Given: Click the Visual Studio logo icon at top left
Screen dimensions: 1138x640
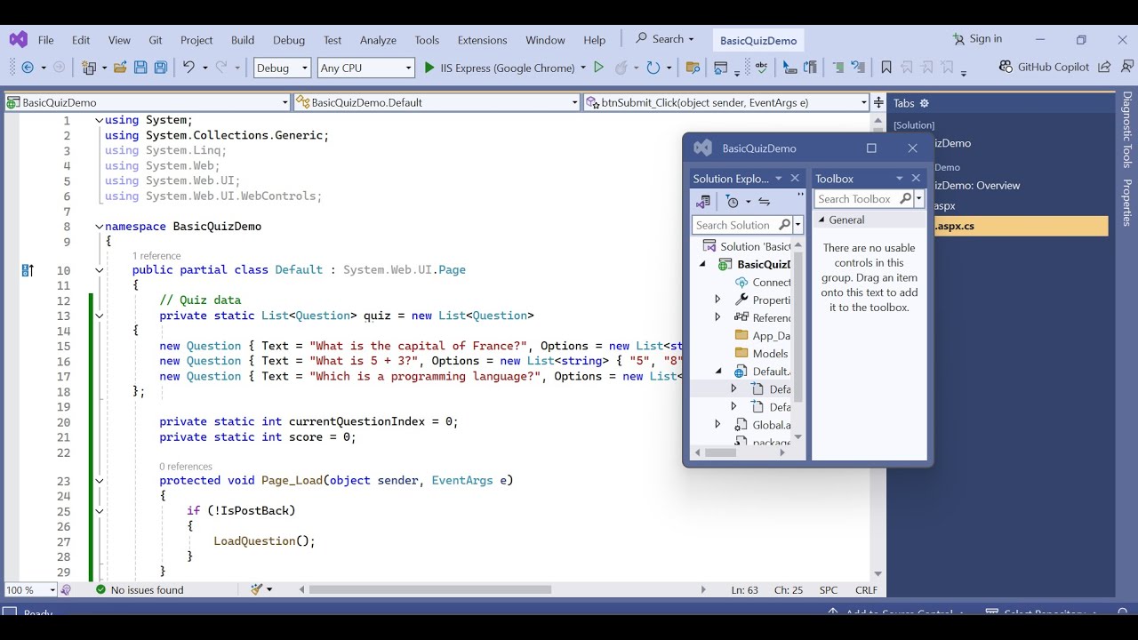Looking at the screenshot, I should (18, 40).
